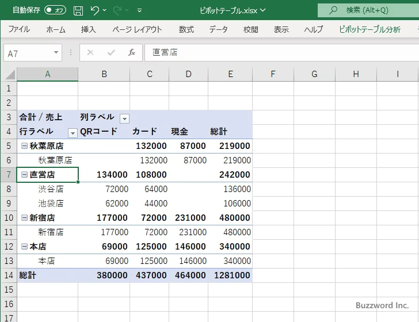Click the Redo arrow icon
This screenshot has height=322, width=419.
point(117,10)
